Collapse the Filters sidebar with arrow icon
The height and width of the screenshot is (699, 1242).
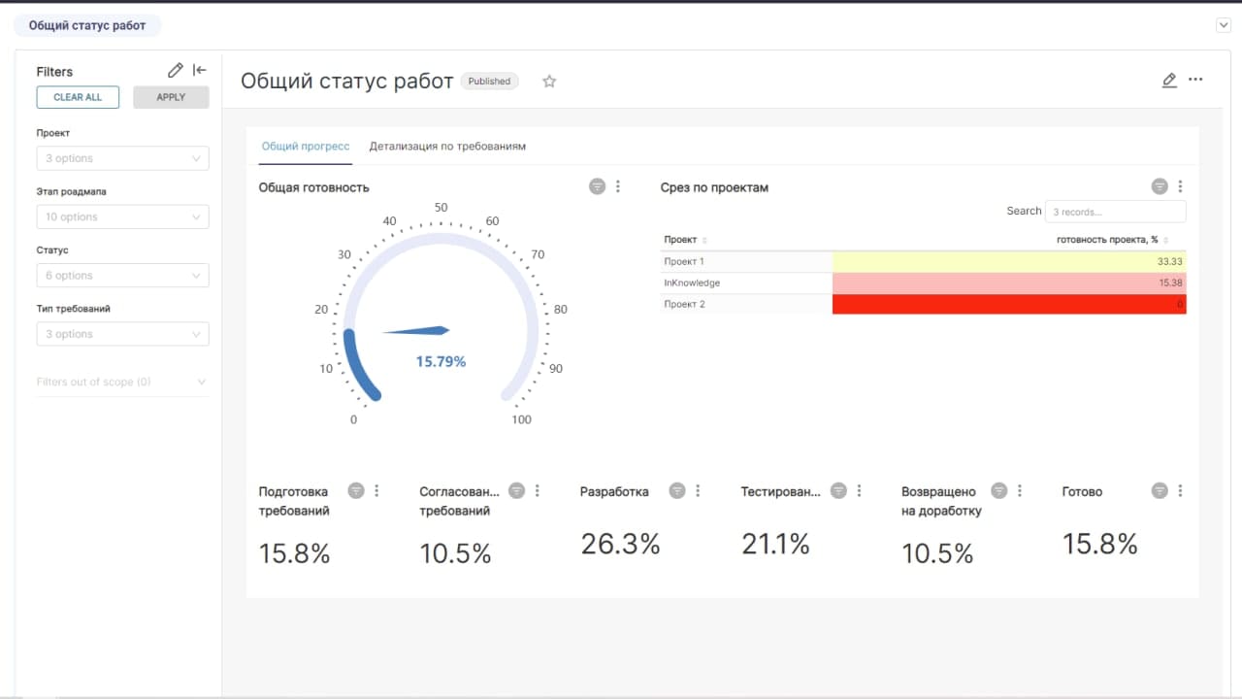[x=200, y=70]
